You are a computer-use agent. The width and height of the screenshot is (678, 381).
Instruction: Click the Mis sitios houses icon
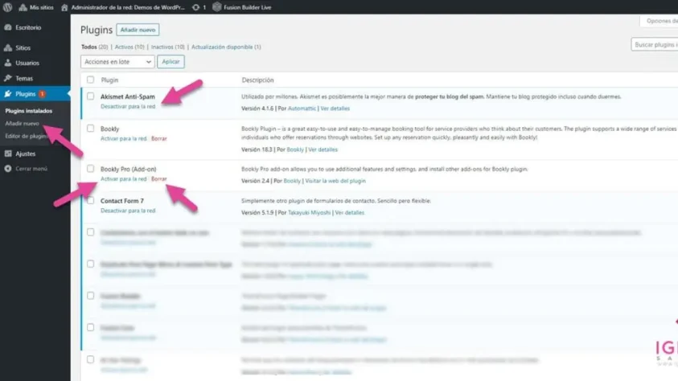23,7
